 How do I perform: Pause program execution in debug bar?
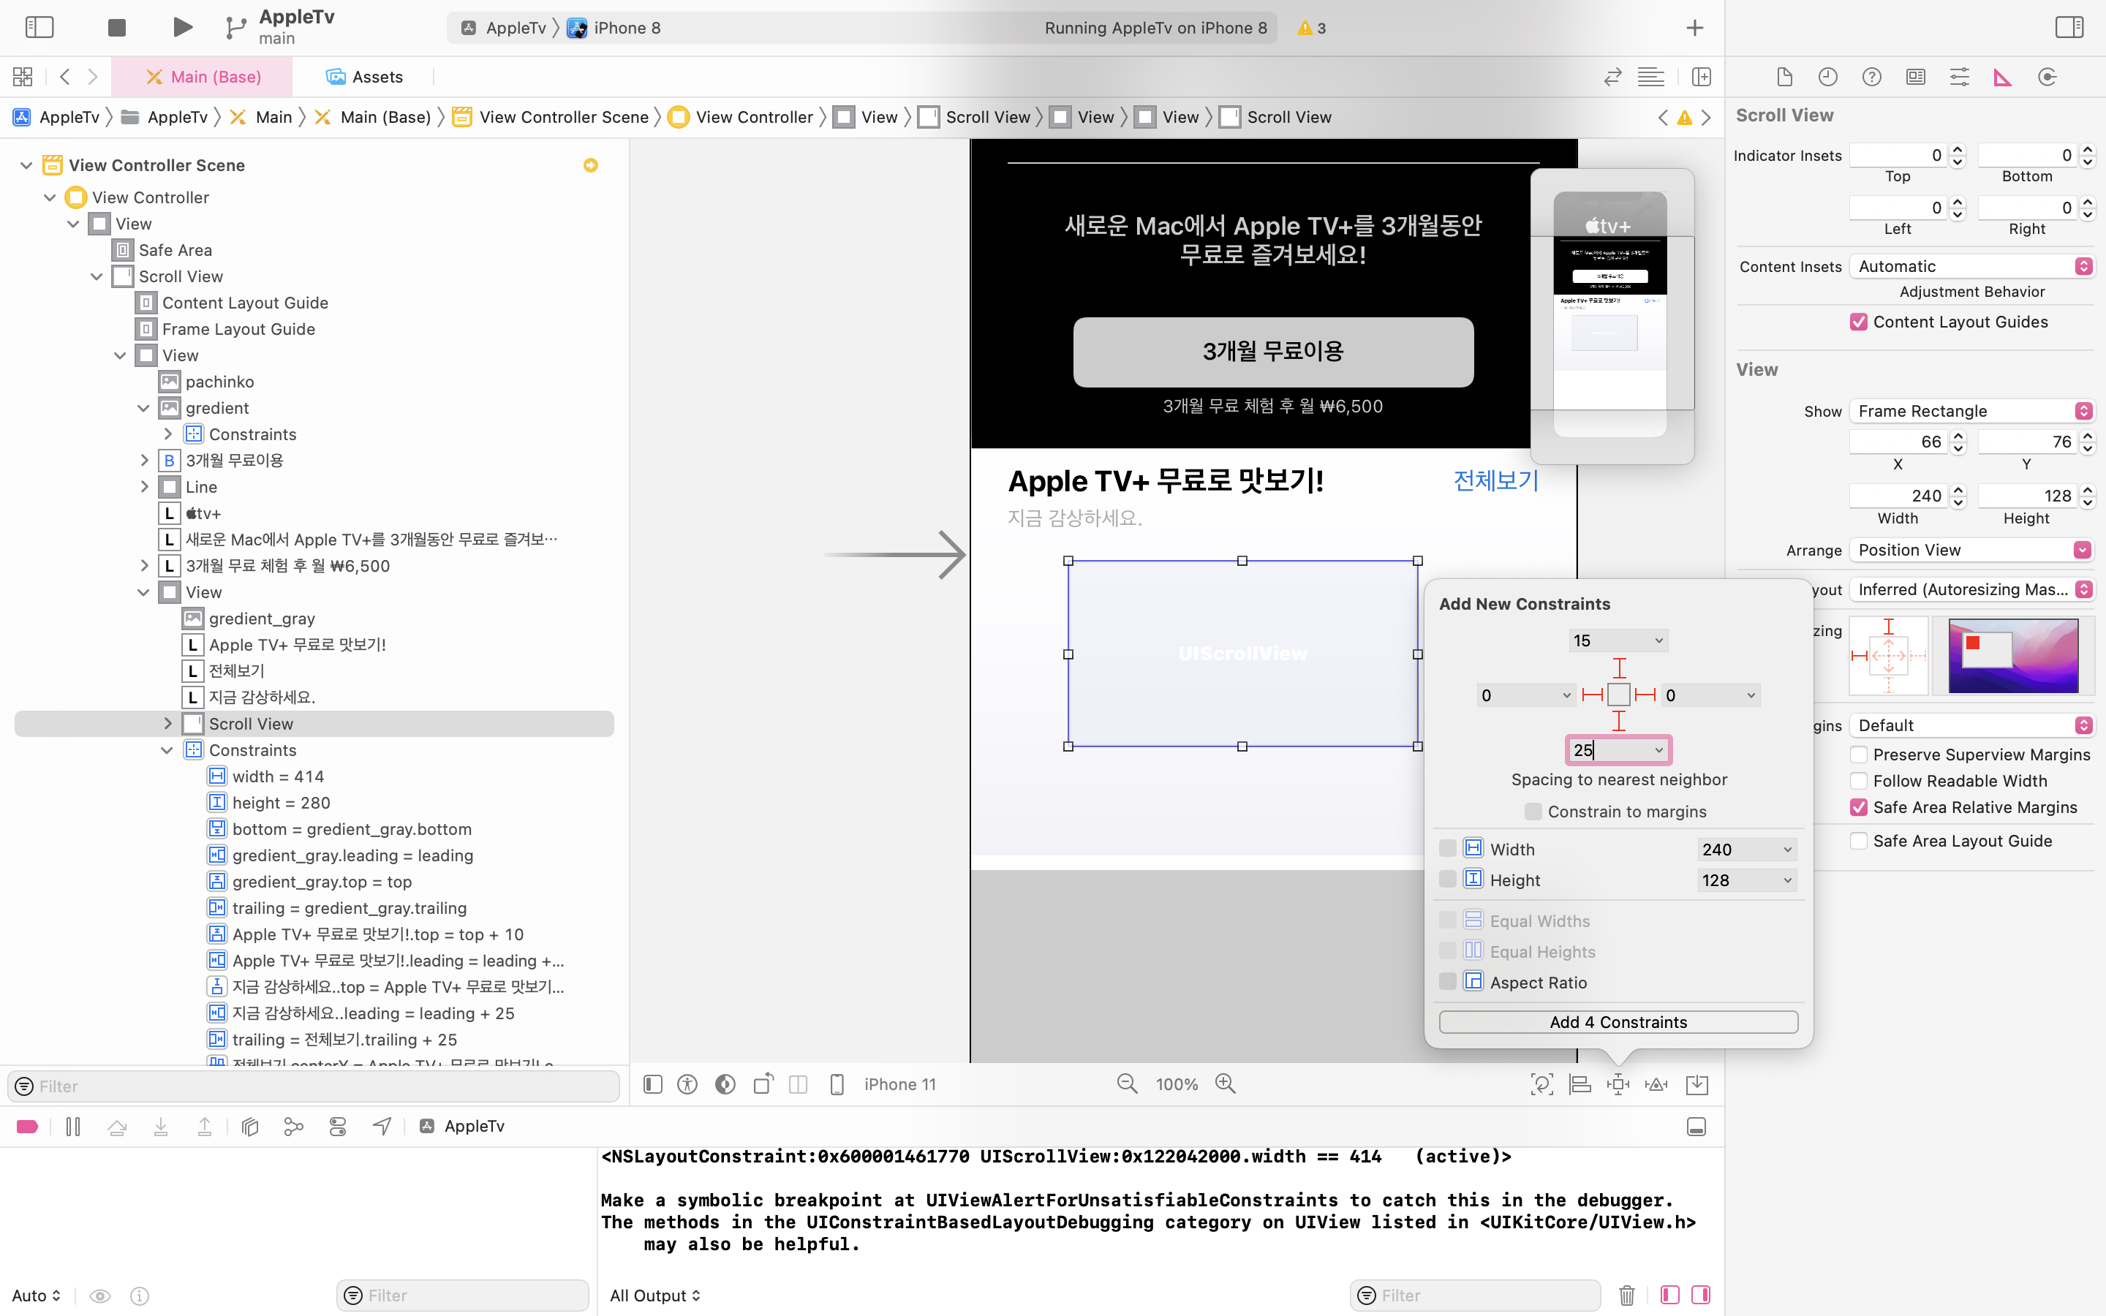pos(73,1126)
